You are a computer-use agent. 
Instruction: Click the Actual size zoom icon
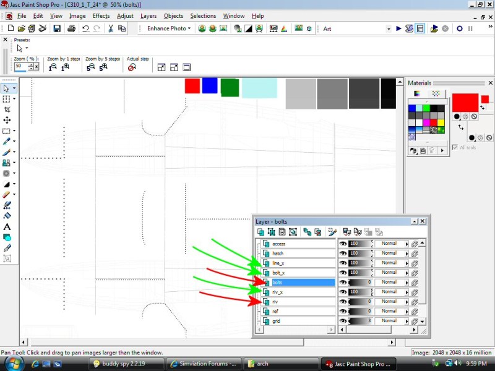point(132,67)
